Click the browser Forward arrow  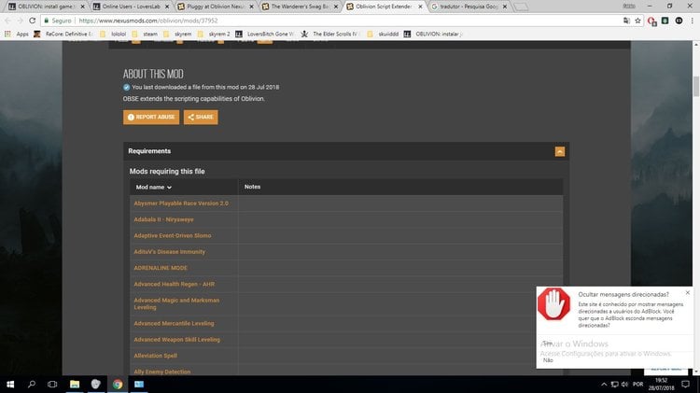pos(21,21)
